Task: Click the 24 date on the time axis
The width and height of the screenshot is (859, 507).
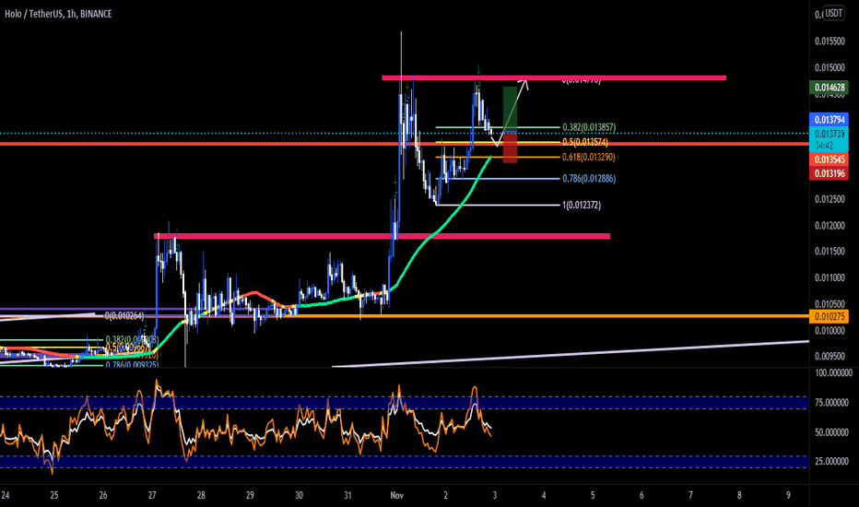Action: pyautogui.click(x=6, y=495)
